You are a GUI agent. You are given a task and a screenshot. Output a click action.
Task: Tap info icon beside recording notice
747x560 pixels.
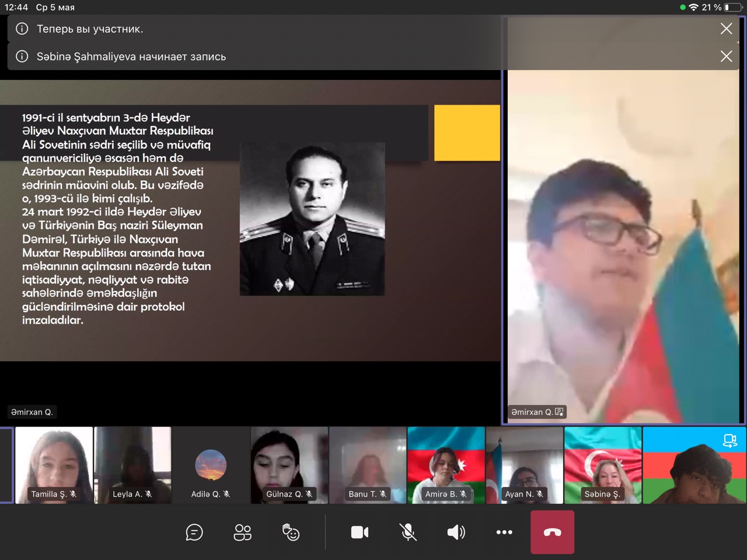tap(22, 57)
